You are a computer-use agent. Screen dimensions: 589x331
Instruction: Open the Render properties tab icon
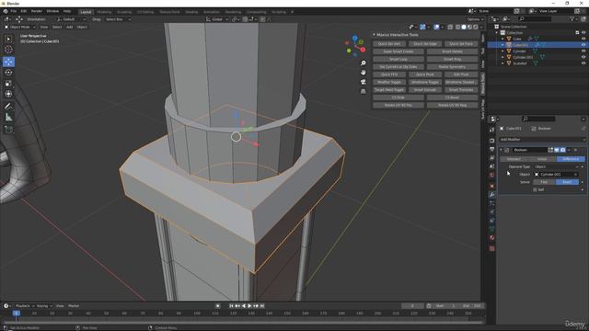491,141
